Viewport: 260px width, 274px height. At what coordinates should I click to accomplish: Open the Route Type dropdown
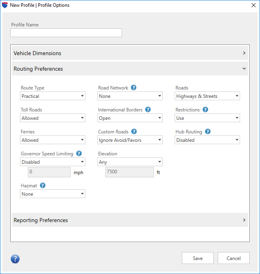pyautogui.click(x=53, y=96)
